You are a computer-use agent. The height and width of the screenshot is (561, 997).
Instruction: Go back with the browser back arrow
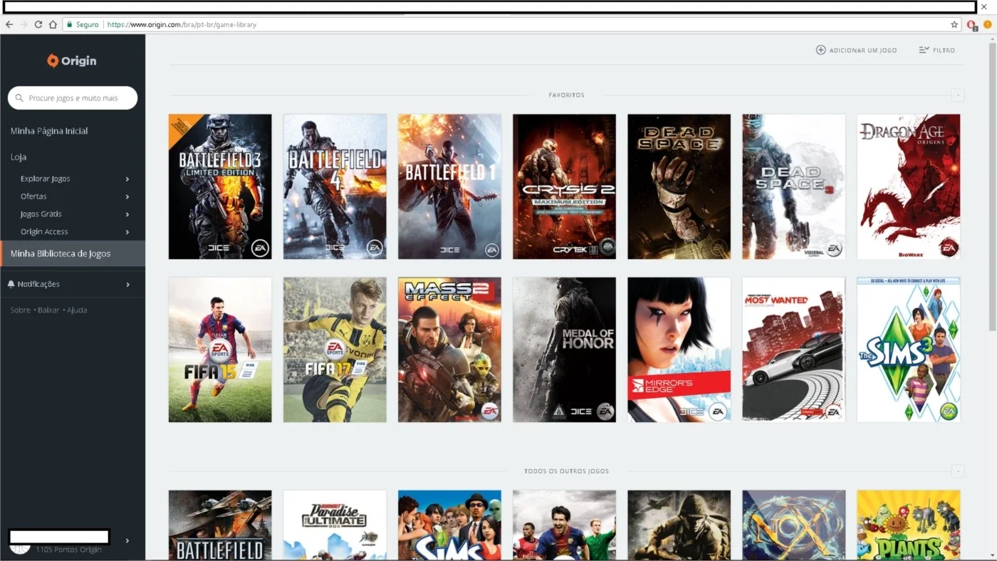click(x=9, y=24)
